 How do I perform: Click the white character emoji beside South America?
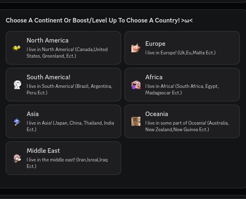pos(17,85)
